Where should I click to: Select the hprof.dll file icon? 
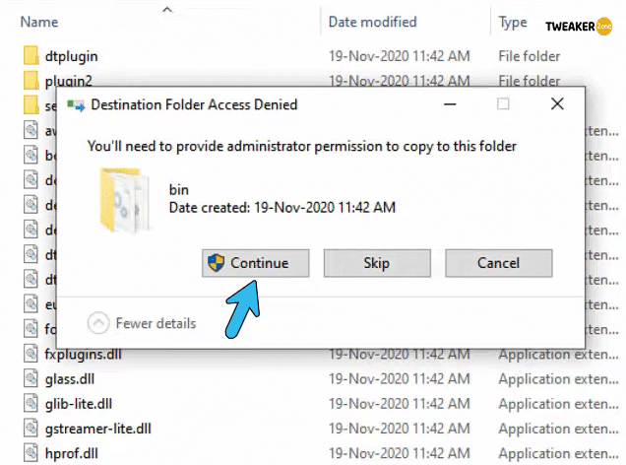coord(31,453)
